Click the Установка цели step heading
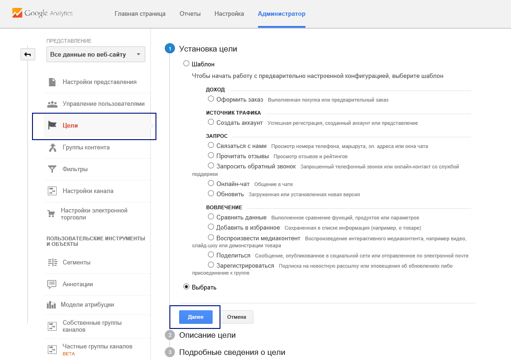Image resolution: width=511 pixels, height=360 pixels. pos(208,49)
